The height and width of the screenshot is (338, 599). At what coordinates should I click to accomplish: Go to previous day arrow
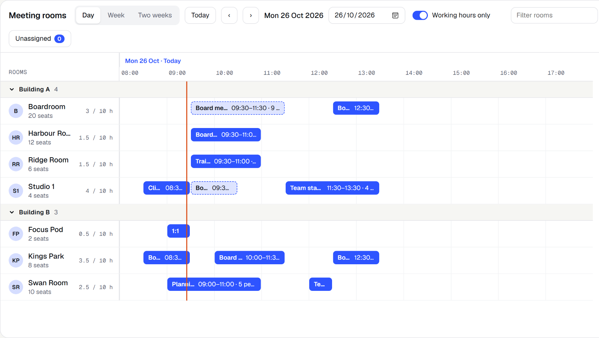[229, 15]
